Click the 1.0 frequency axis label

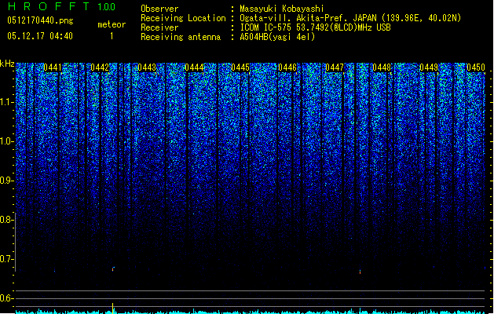pyautogui.click(x=6, y=141)
